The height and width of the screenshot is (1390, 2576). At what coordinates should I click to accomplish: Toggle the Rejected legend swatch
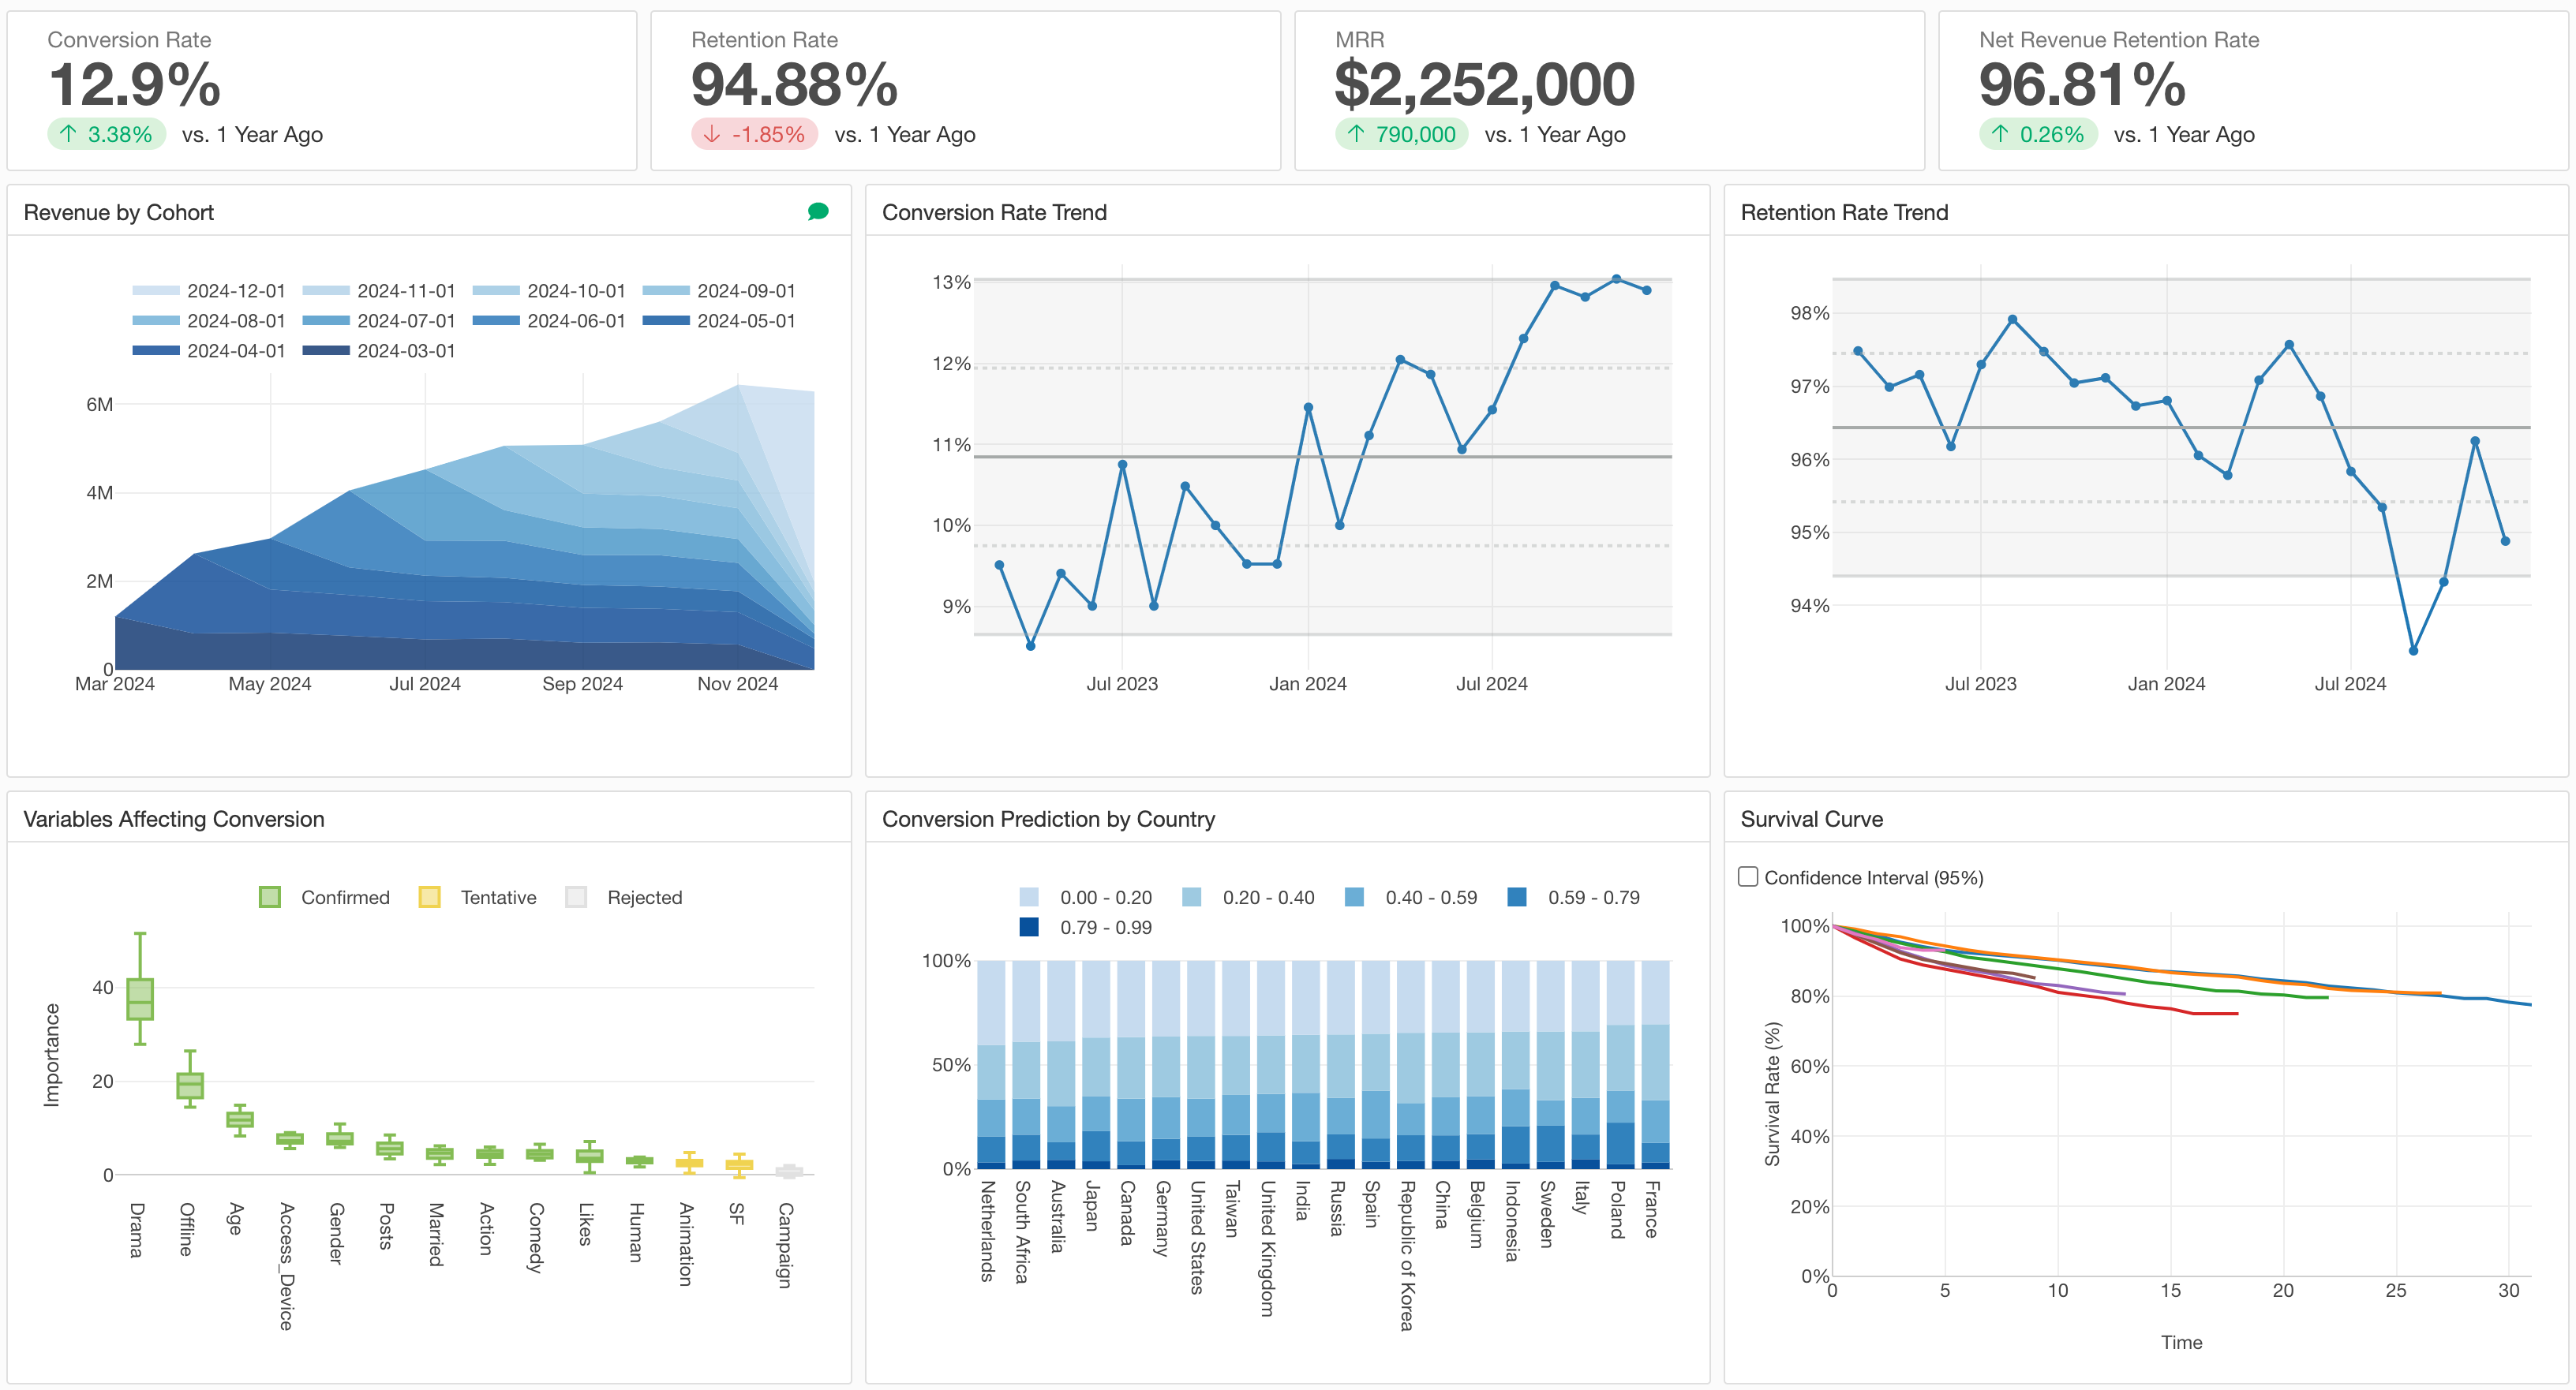(x=576, y=896)
